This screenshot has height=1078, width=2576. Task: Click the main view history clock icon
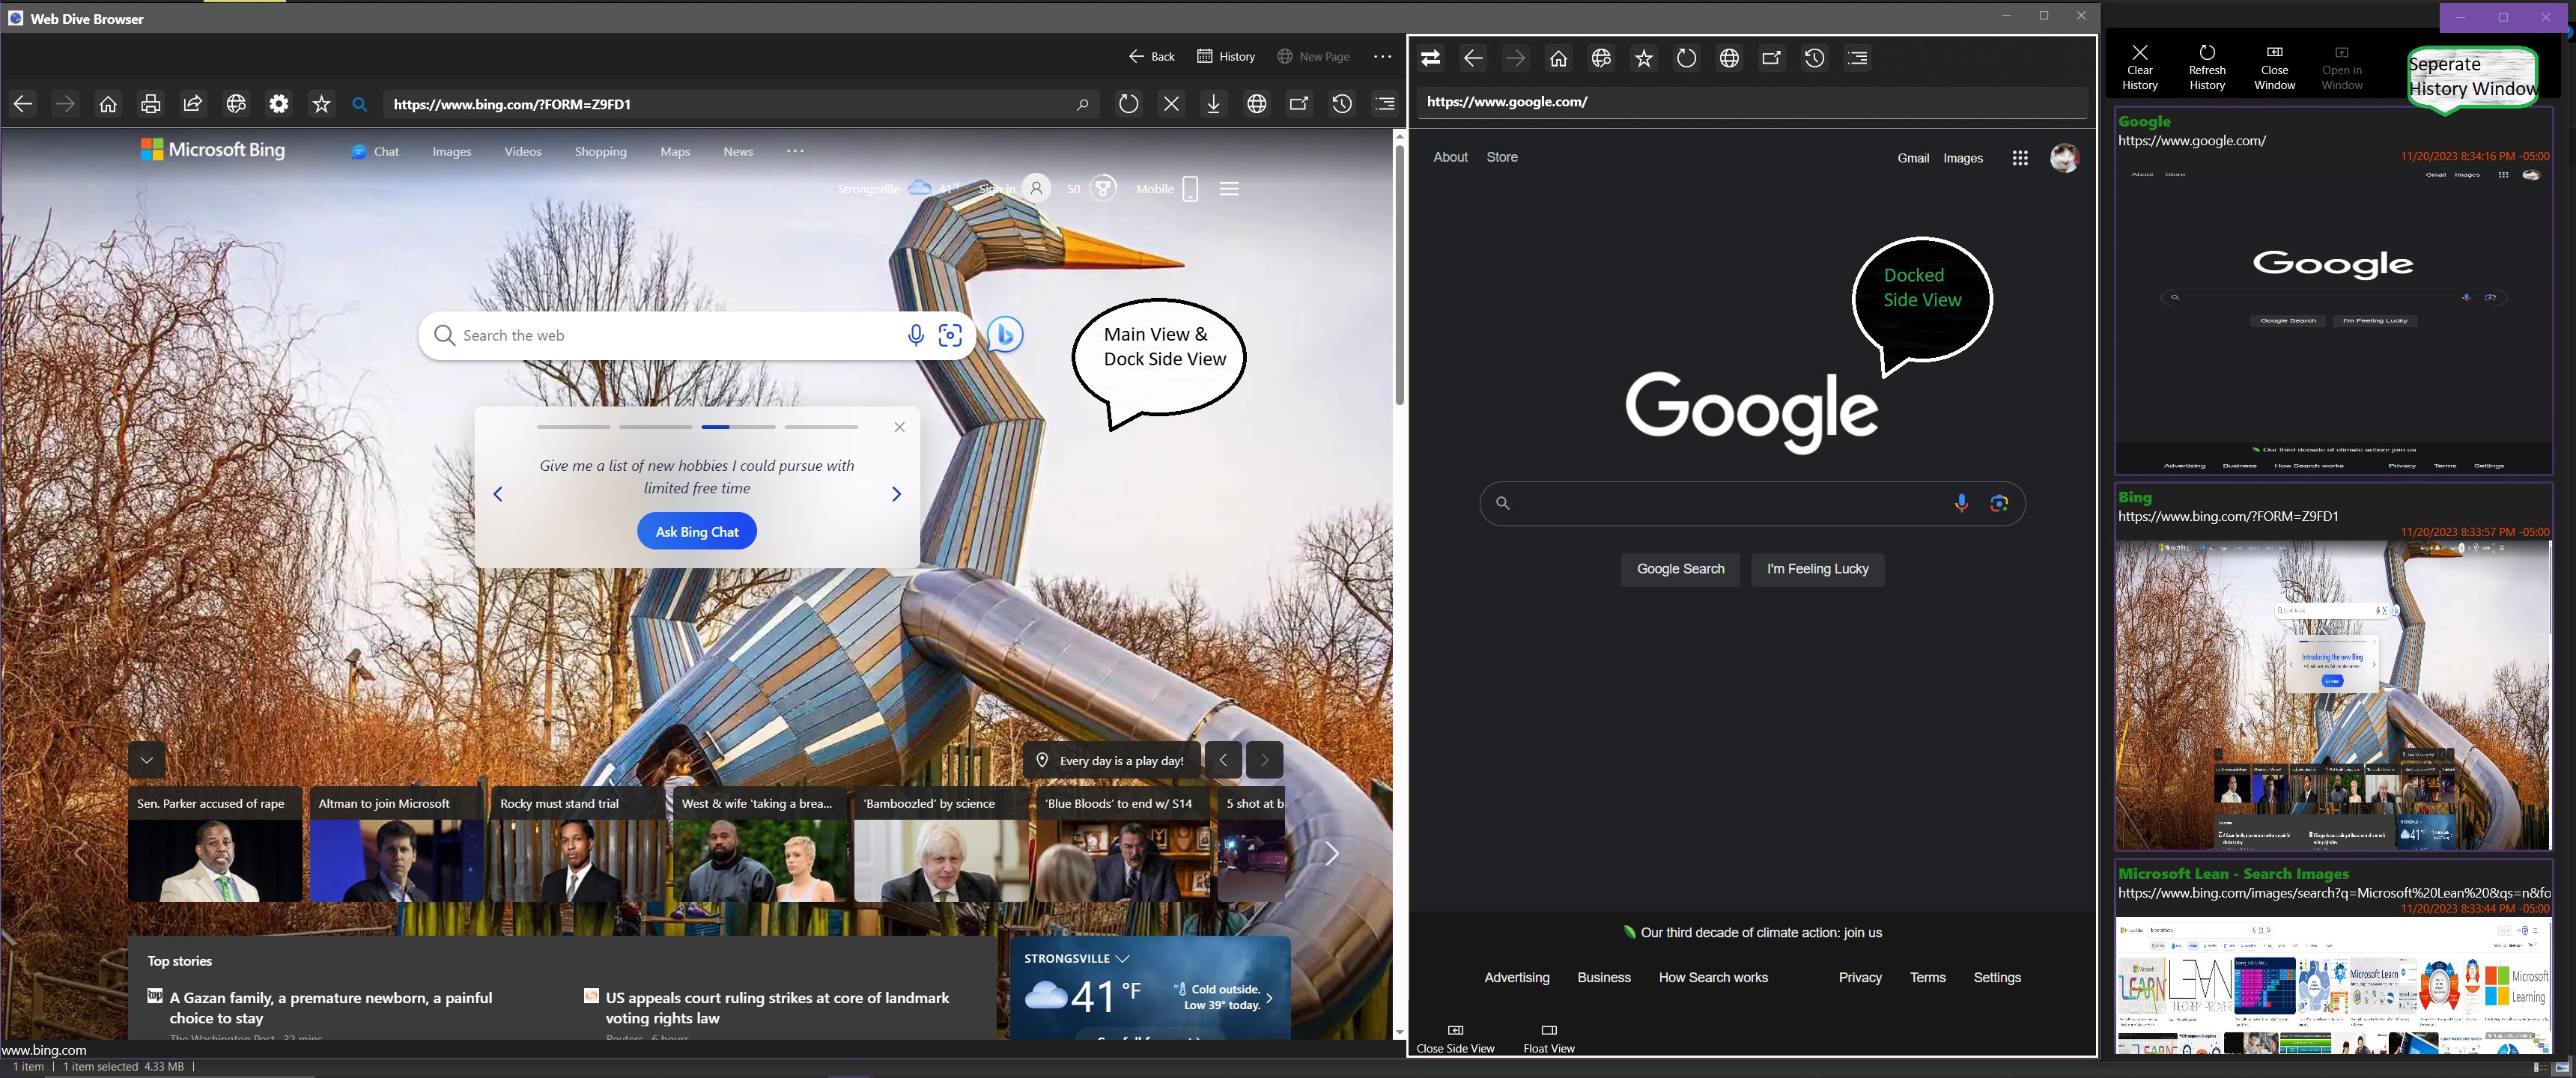point(1342,104)
